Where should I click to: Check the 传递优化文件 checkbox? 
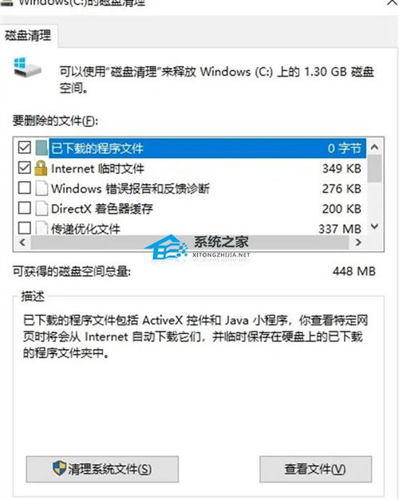[25, 228]
